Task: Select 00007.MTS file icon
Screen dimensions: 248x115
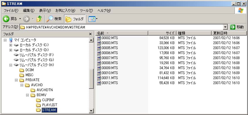Action: pyautogui.click(x=99, y=58)
